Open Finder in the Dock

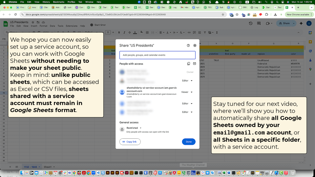coord(22,173)
